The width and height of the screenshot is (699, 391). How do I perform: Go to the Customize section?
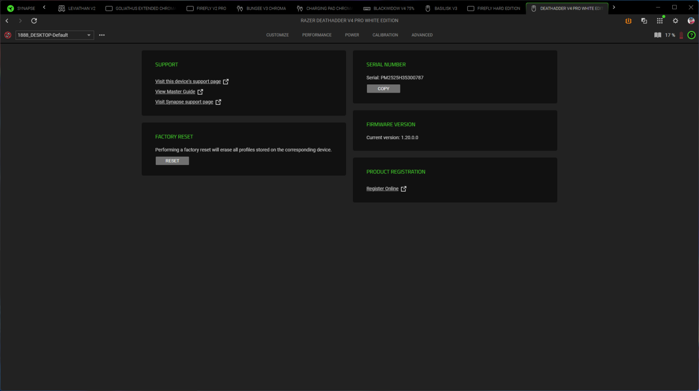coord(278,35)
